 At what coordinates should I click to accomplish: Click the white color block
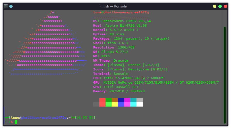[x=140, y=104]
